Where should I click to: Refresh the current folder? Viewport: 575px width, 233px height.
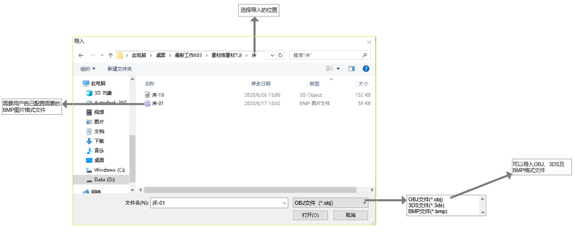coord(280,55)
